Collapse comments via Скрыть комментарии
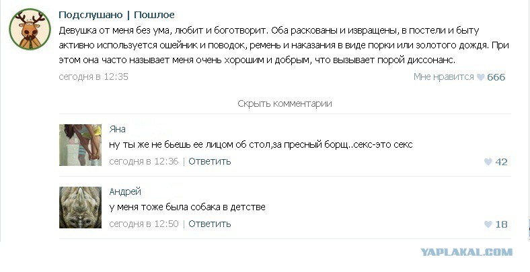Screen dimensions: 530x272 pos(285,103)
